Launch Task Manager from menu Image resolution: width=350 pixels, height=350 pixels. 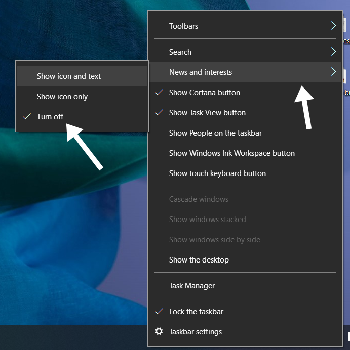coord(245,285)
